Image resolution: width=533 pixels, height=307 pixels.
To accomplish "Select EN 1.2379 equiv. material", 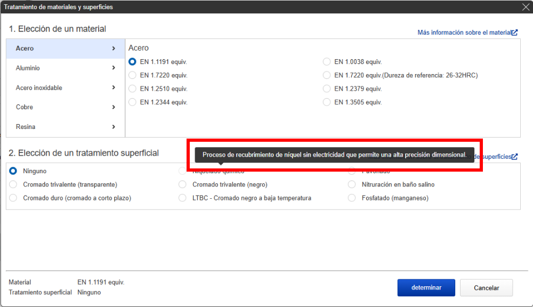I will pos(327,88).
